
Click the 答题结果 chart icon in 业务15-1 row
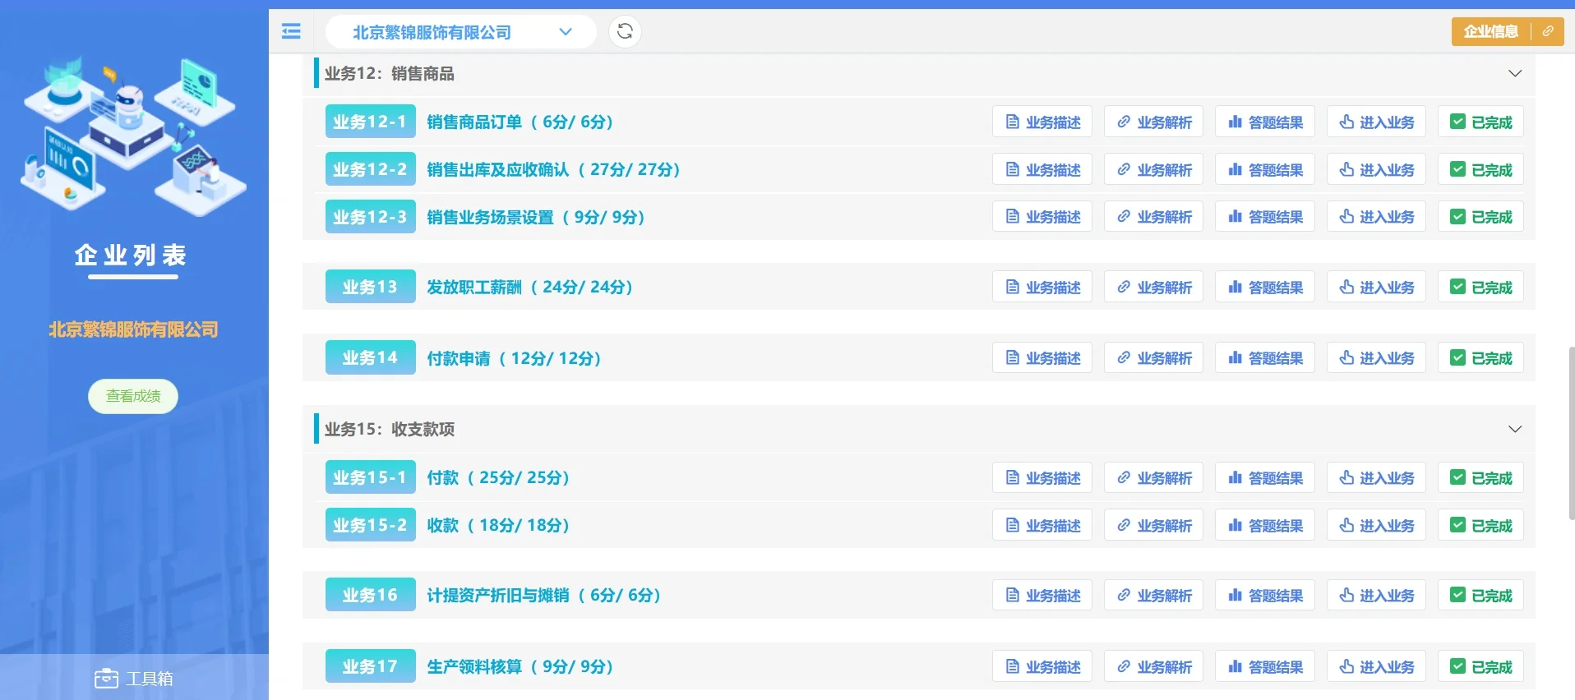[1235, 477]
